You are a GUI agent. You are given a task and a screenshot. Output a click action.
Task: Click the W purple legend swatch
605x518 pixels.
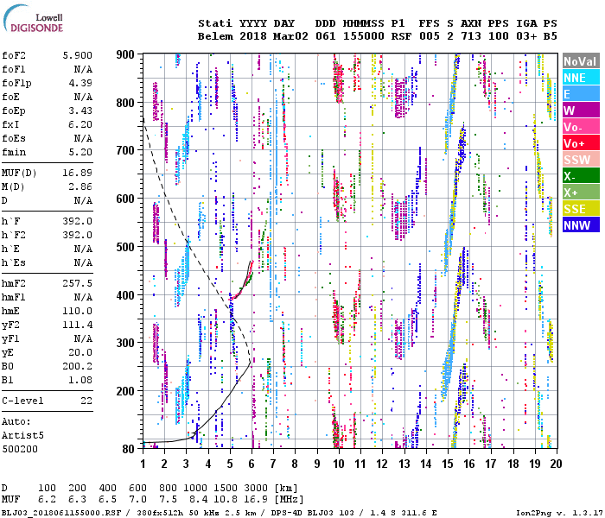[x=581, y=111]
